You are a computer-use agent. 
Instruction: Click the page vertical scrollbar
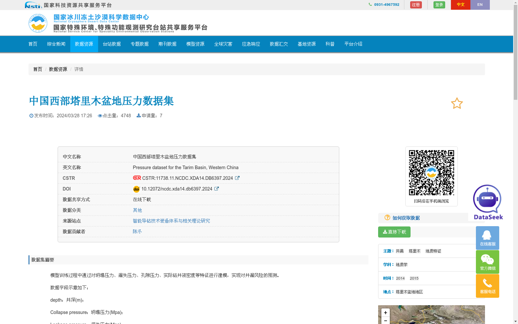[515, 52]
